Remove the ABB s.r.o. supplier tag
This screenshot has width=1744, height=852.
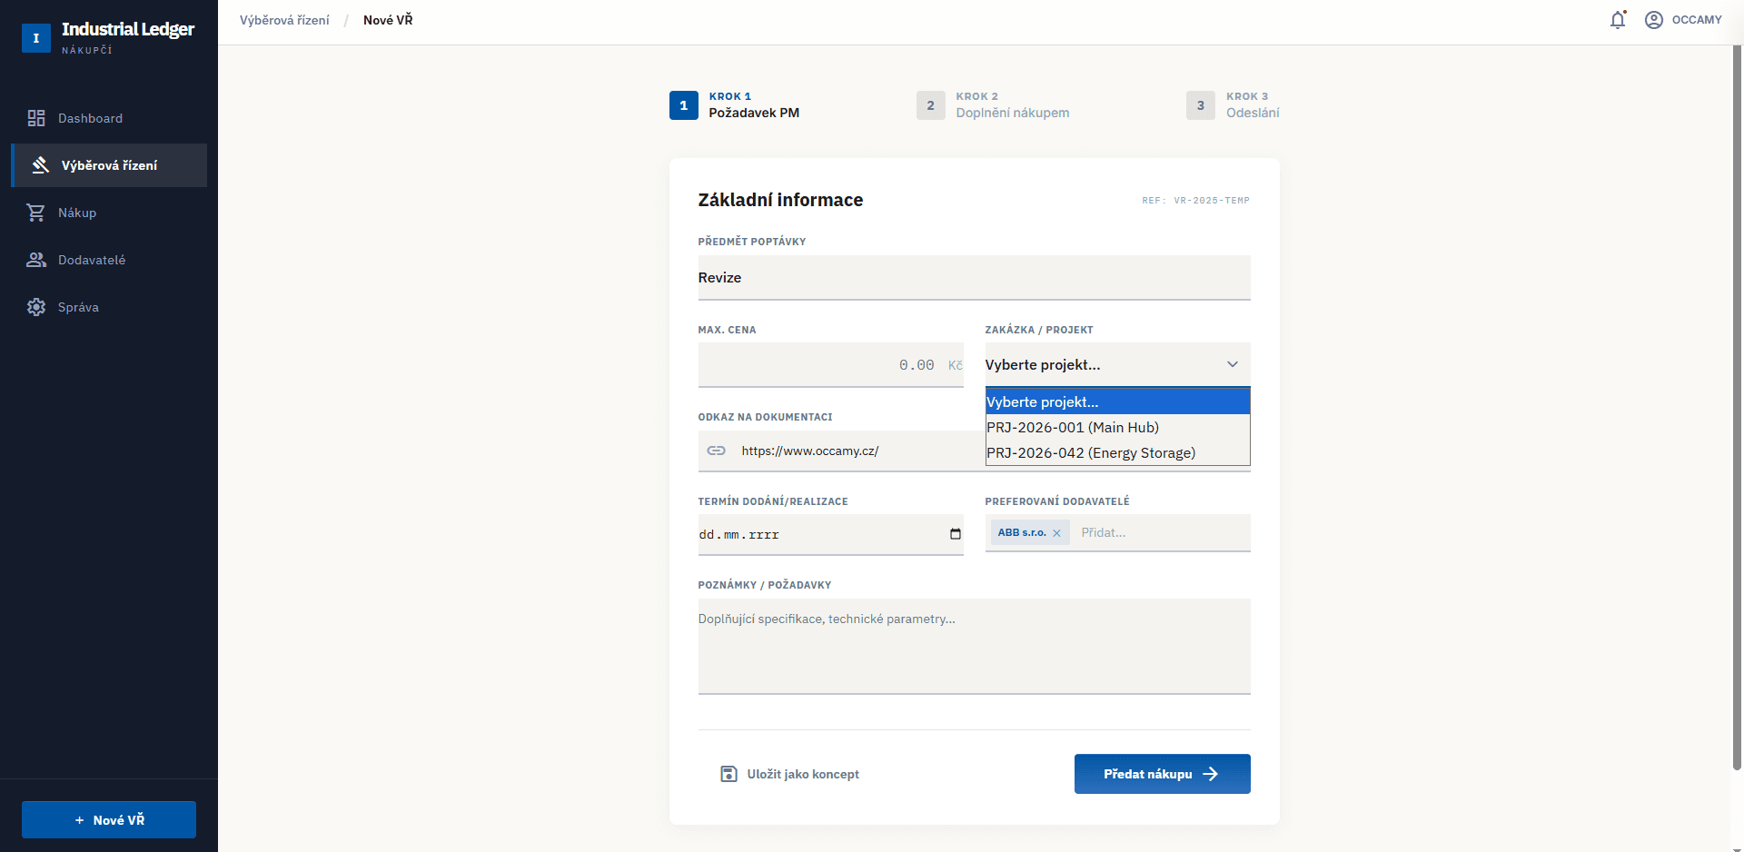pos(1056,533)
